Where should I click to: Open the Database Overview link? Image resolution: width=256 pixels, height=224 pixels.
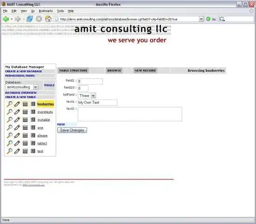[21, 93]
